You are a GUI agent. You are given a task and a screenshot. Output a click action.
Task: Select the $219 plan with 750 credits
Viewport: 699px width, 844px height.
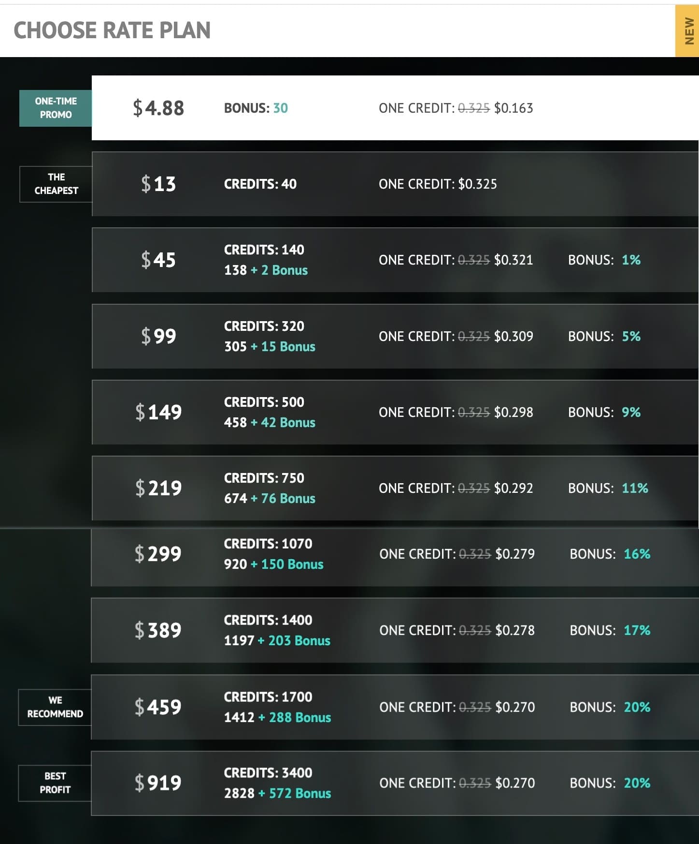(395, 488)
